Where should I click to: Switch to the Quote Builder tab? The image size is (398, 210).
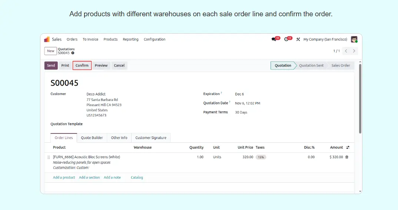tap(92, 138)
